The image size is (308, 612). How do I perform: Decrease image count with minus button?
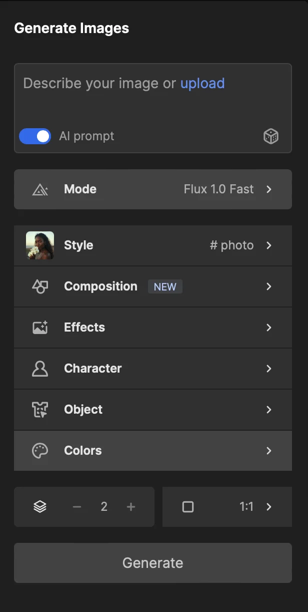click(x=76, y=507)
